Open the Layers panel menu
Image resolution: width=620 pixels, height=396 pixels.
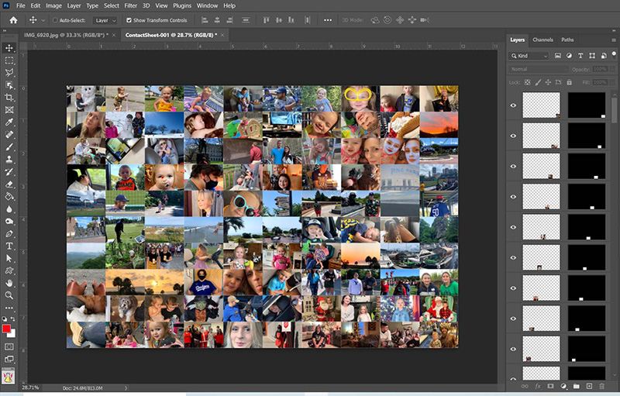[614, 40]
